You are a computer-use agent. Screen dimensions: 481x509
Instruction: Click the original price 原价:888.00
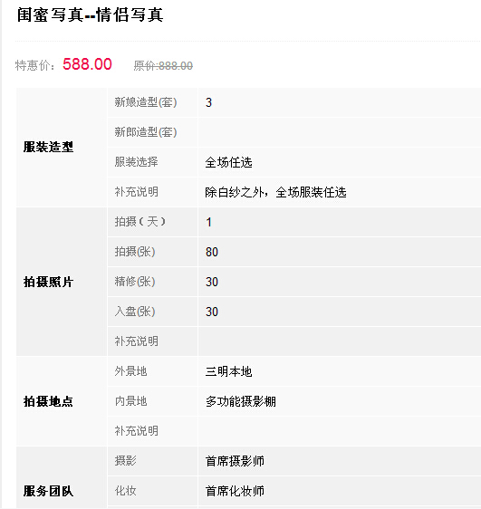[163, 66]
